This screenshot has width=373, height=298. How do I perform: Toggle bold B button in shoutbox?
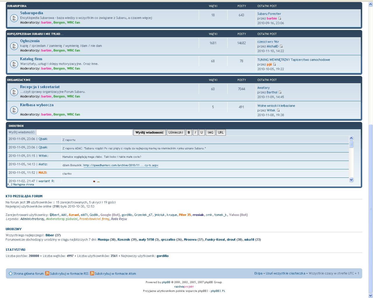click(x=189, y=132)
